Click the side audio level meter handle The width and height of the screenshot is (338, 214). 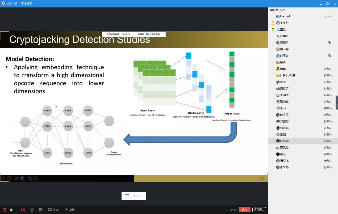point(337,102)
